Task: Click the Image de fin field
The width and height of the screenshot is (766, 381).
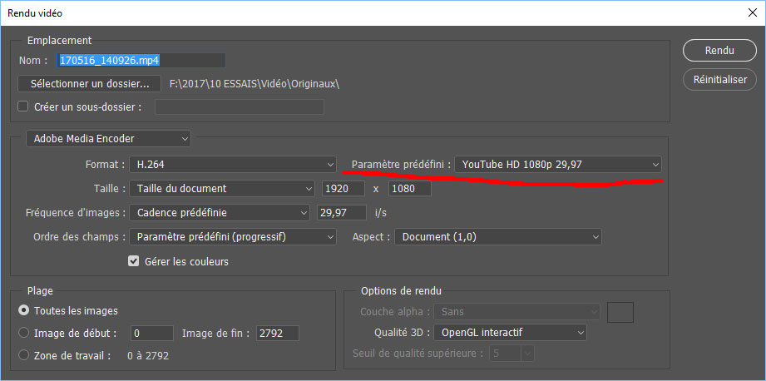Action: click(276, 334)
